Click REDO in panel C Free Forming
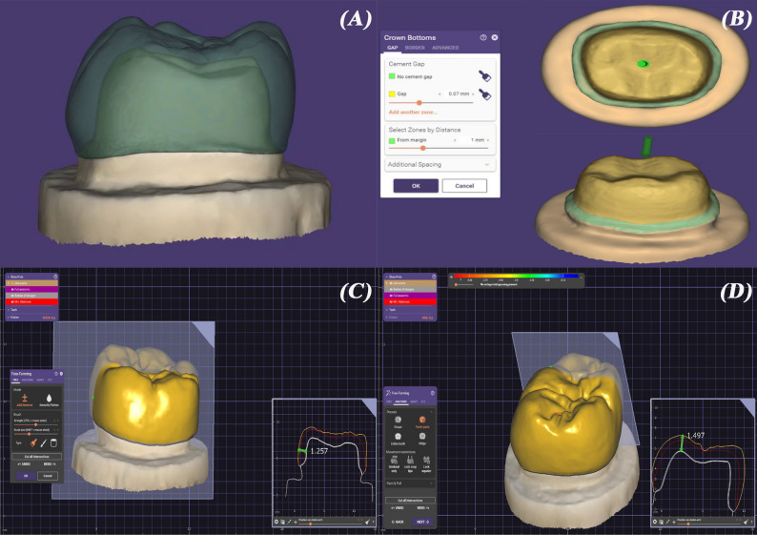The image size is (757, 535). (x=50, y=464)
